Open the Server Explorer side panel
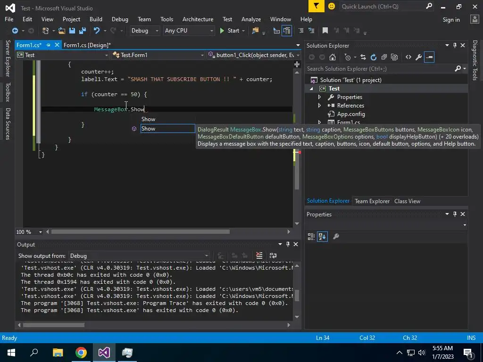The height and width of the screenshot is (362, 483). (x=8, y=58)
